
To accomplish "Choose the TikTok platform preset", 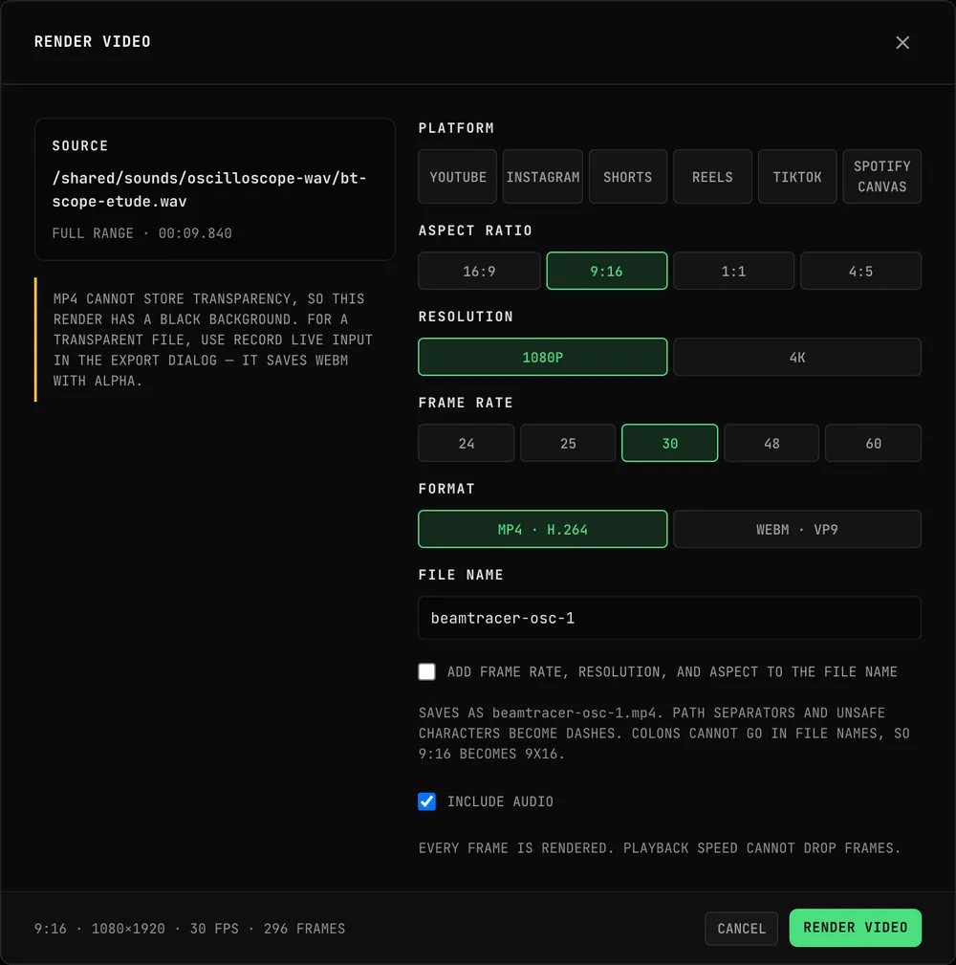I will point(797,177).
